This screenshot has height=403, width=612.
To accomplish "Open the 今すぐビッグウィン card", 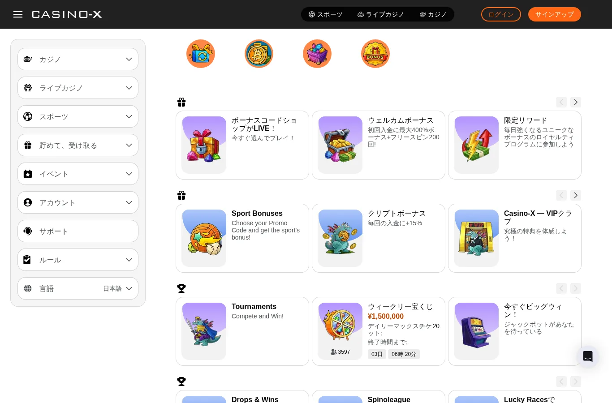I will click(x=515, y=331).
